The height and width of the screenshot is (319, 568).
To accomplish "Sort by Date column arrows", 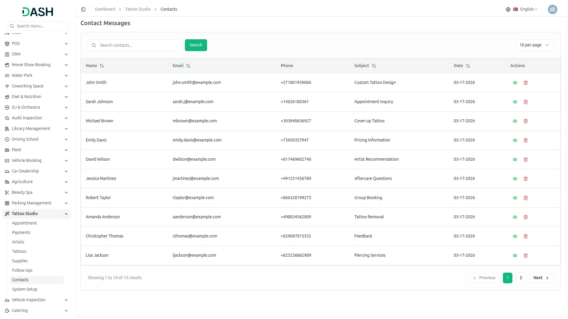I will [468, 66].
